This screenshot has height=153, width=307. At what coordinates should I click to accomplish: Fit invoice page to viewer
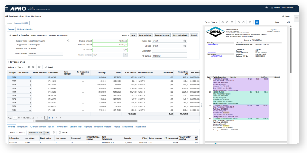(232, 22)
